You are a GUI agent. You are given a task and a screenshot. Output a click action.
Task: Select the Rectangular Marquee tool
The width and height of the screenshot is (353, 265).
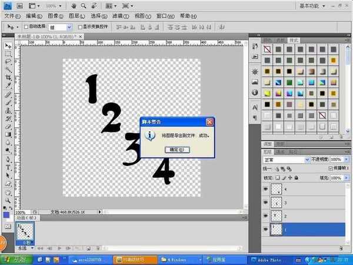click(x=8, y=53)
